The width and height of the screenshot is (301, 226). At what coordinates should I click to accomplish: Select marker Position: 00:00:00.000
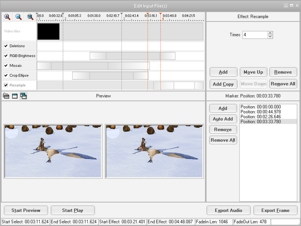point(268,107)
